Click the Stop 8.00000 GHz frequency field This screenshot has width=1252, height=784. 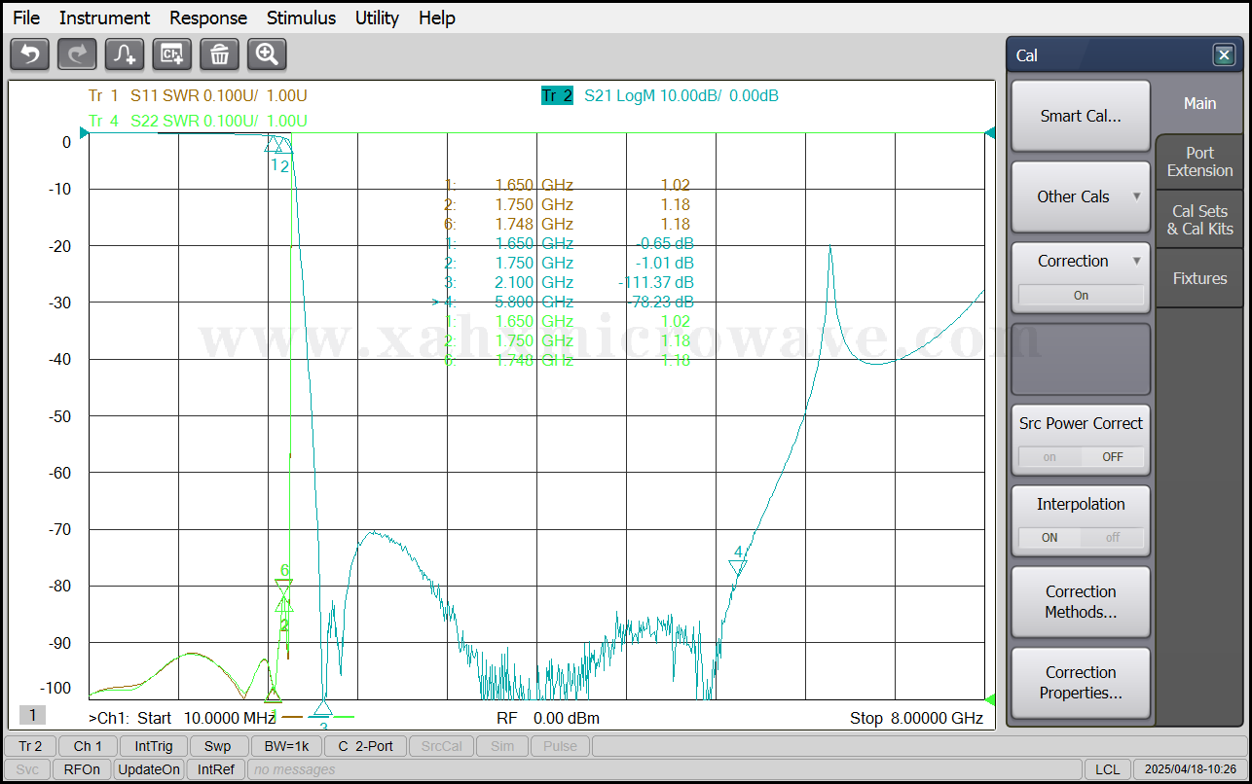click(916, 718)
